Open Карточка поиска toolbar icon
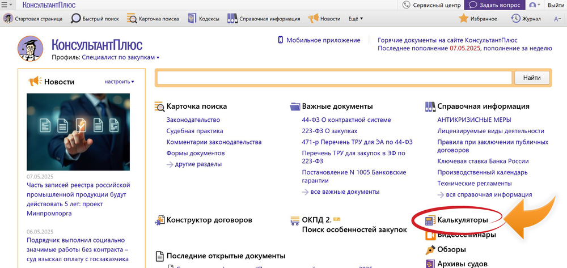567x268 pixels. 132,19
